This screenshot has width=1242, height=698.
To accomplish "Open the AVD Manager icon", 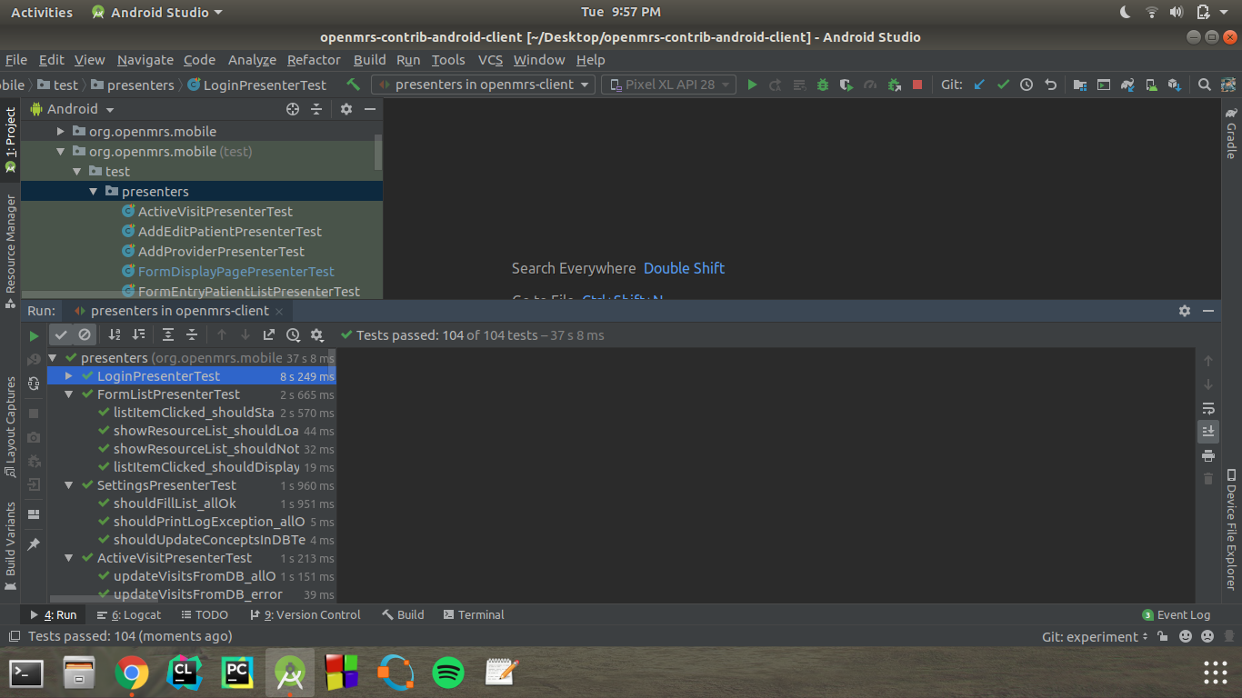I will tap(1151, 85).
